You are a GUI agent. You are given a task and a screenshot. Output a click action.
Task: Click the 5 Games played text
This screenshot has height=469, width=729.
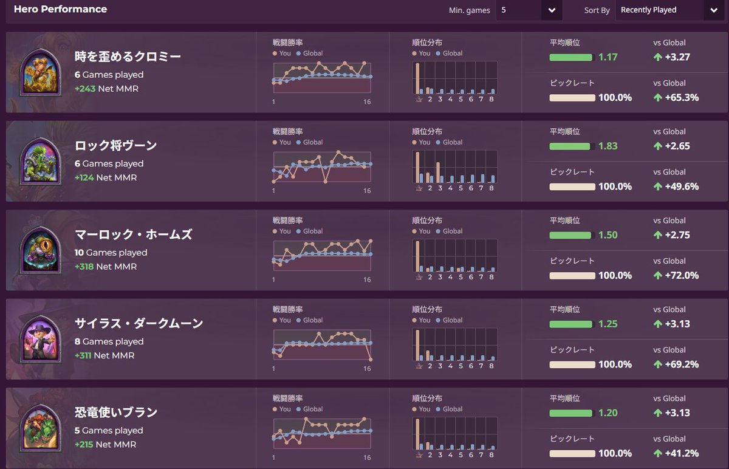(x=109, y=431)
